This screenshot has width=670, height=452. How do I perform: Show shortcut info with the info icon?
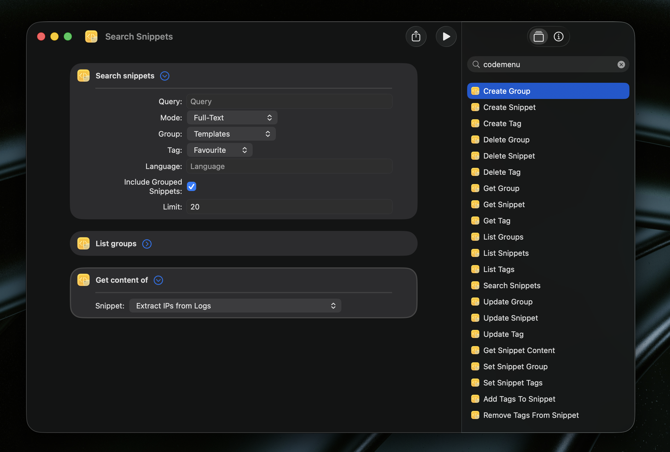[559, 36]
